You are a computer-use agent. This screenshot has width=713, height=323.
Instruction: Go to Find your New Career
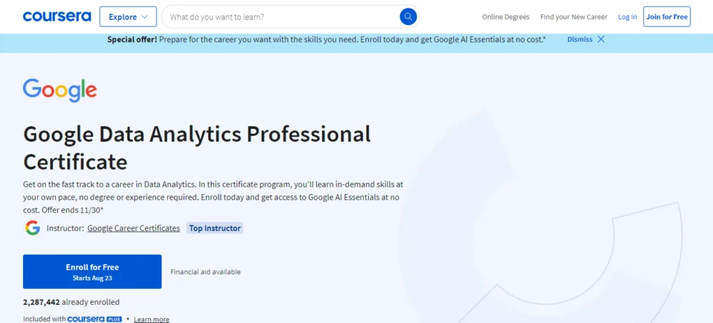coord(574,17)
